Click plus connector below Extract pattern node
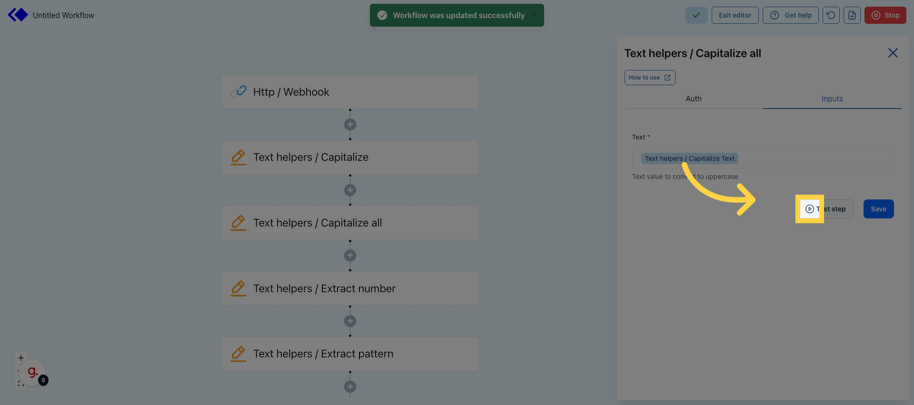 coord(350,386)
